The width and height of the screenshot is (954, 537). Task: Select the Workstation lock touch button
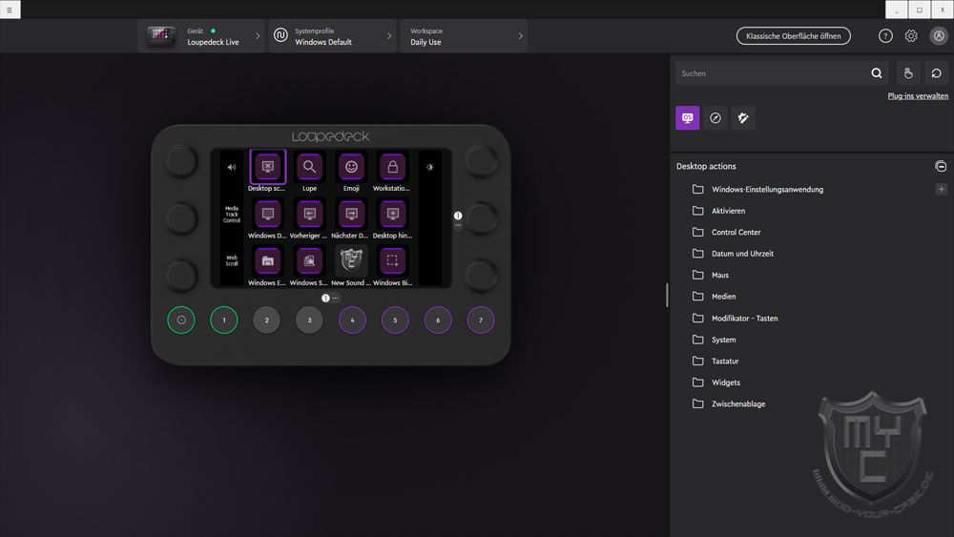pos(392,167)
